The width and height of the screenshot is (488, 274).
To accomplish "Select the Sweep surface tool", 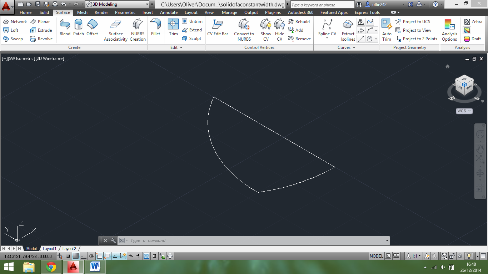I will click(13, 39).
